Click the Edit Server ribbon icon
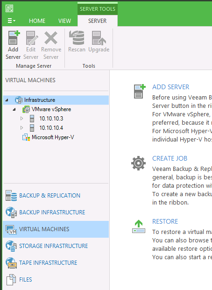This screenshot has height=290, width=212. 32,38
